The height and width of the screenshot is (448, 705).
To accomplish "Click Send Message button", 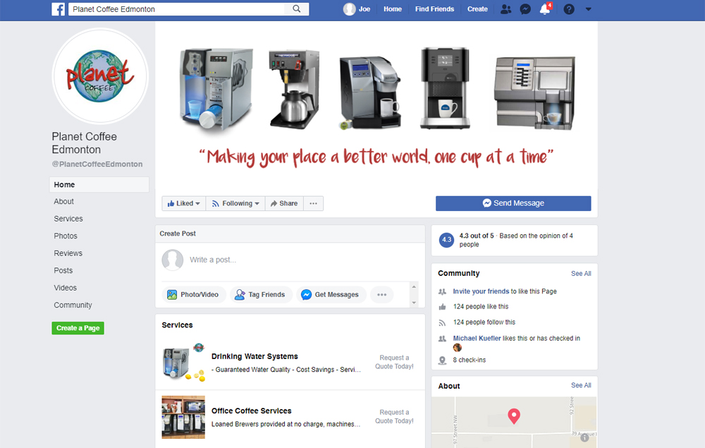I will pos(513,203).
